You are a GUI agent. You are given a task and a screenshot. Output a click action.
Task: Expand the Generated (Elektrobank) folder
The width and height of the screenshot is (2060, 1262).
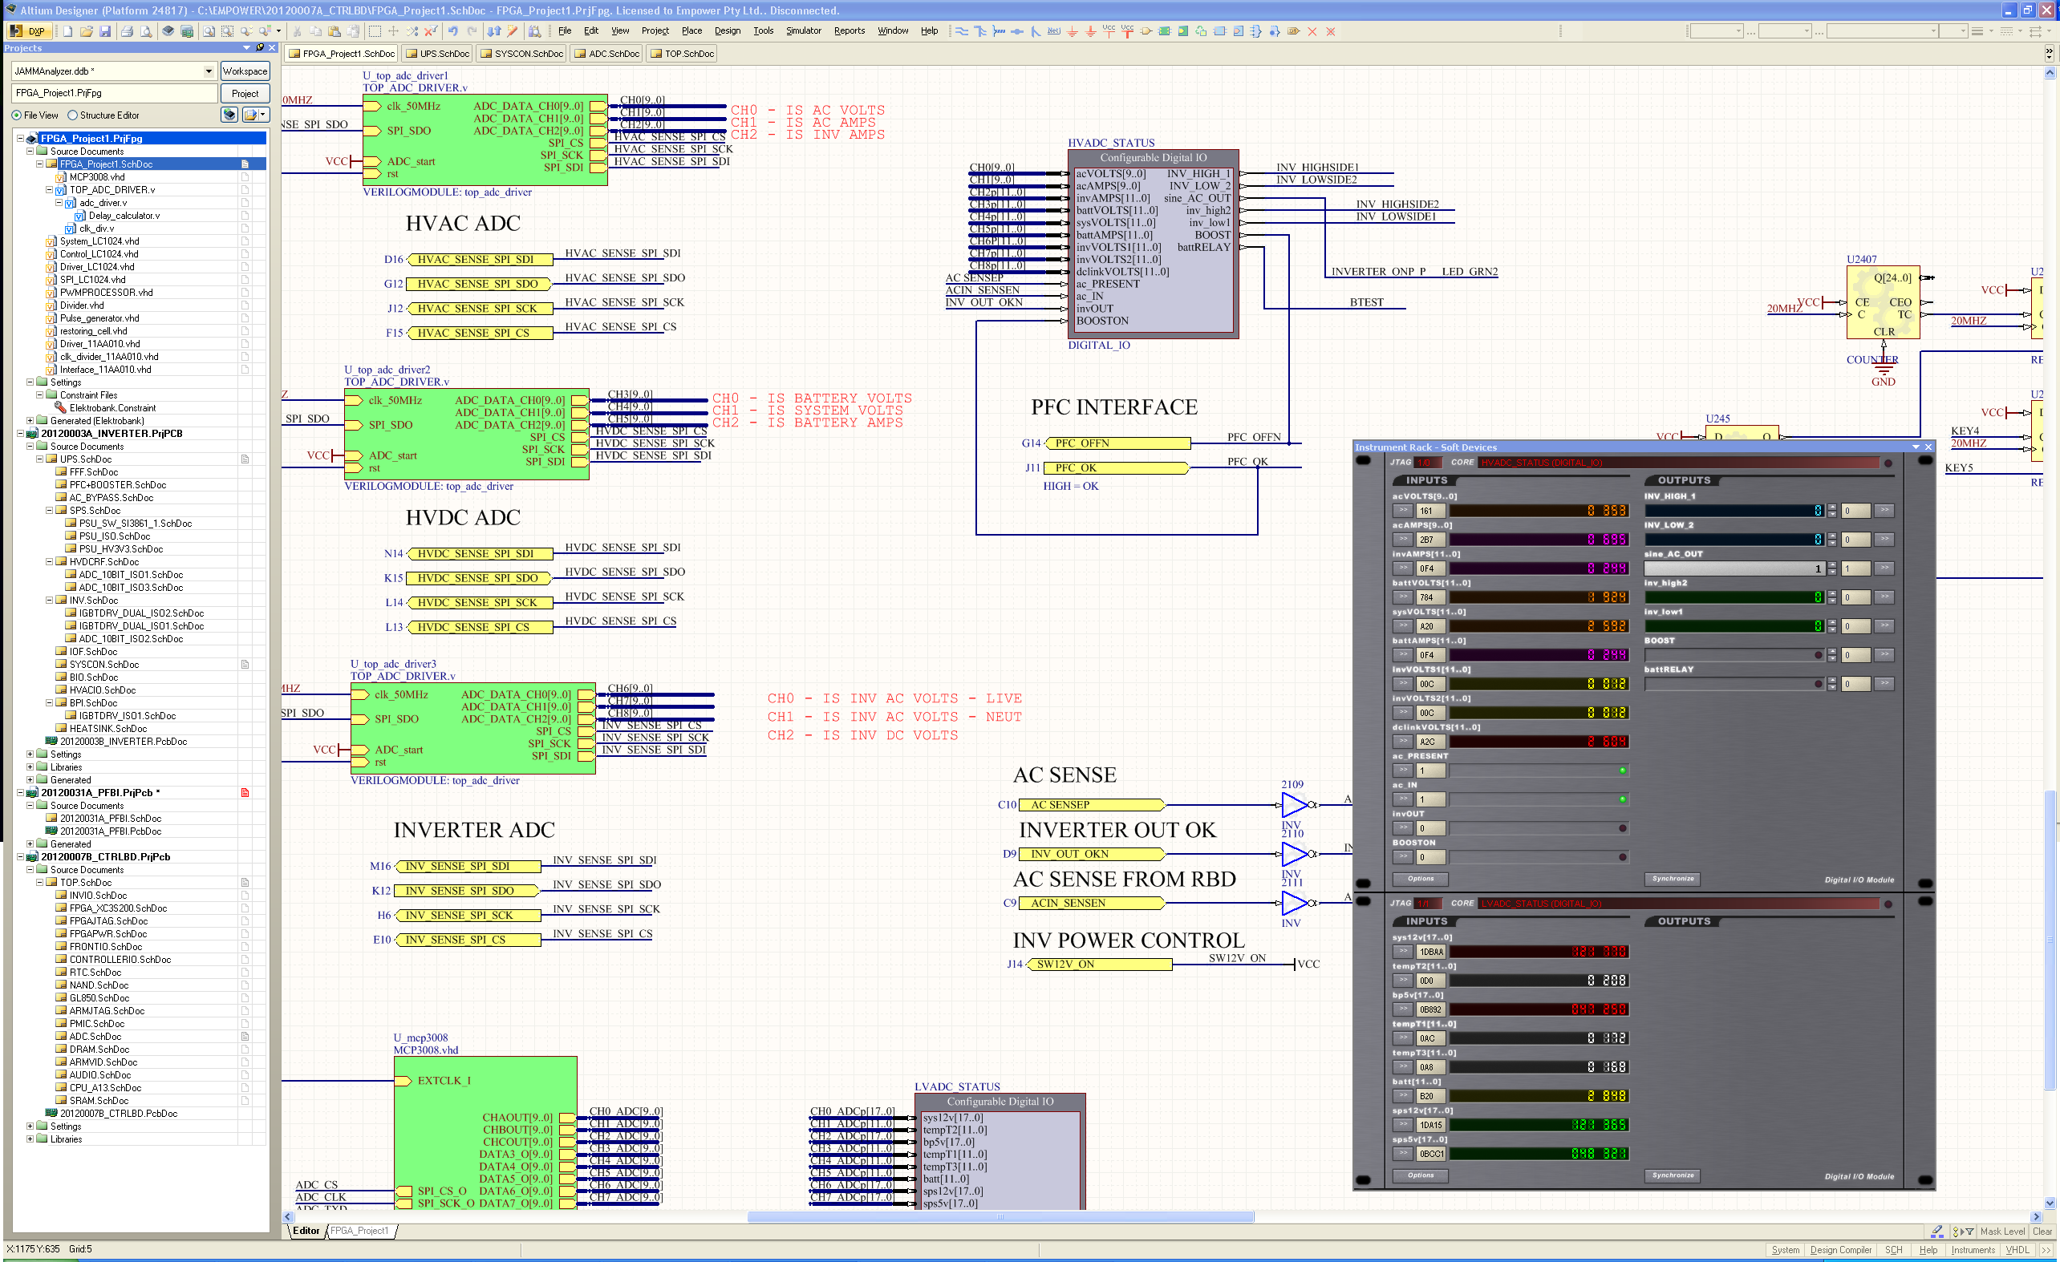pyautogui.click(x=30, y=420)
